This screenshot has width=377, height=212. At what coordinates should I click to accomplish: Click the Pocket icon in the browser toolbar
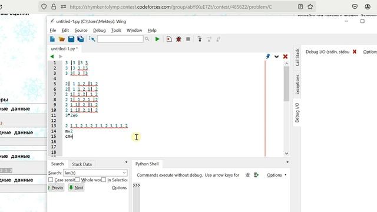click(x=355, y=6)
